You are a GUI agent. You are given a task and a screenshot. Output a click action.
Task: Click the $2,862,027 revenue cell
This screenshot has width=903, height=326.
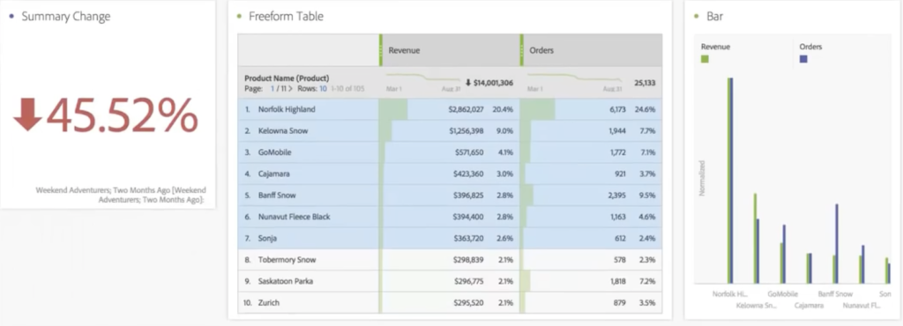click(x=466, y=109)
